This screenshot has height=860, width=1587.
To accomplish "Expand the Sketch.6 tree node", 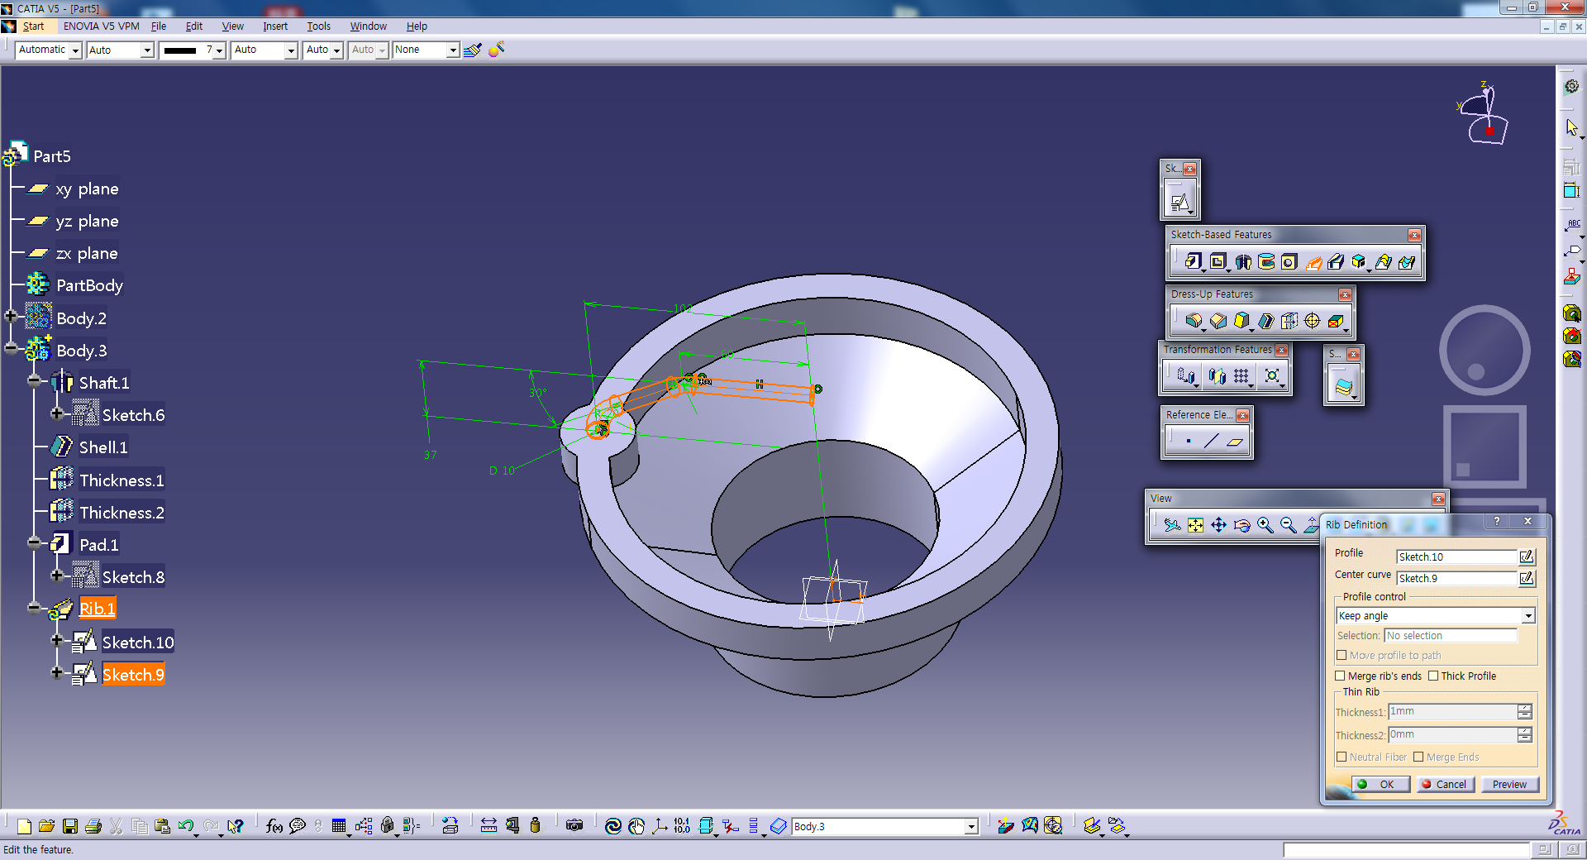I will click(x=57, y=413).
